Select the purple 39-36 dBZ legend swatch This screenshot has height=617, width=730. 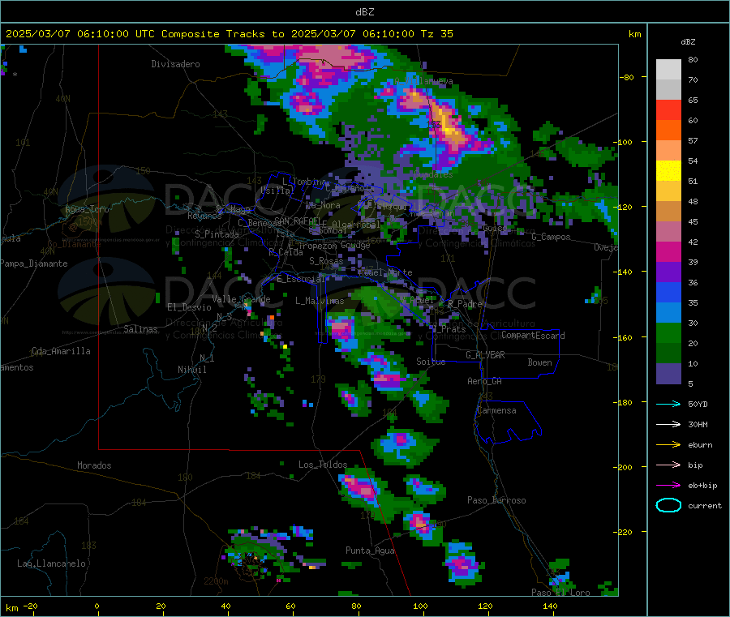[668, 272]
